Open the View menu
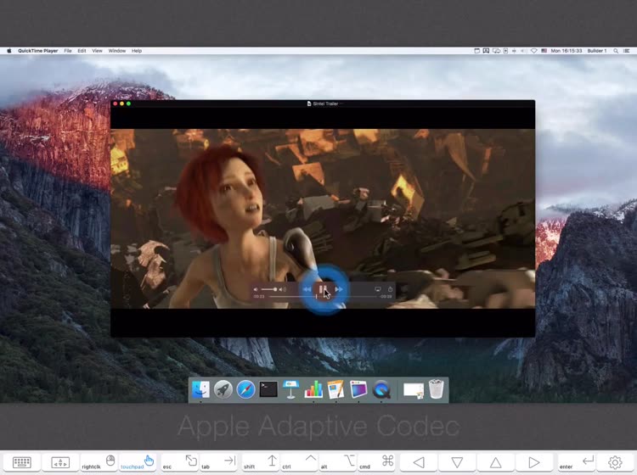Screen dimensions: 637x475 97,51
